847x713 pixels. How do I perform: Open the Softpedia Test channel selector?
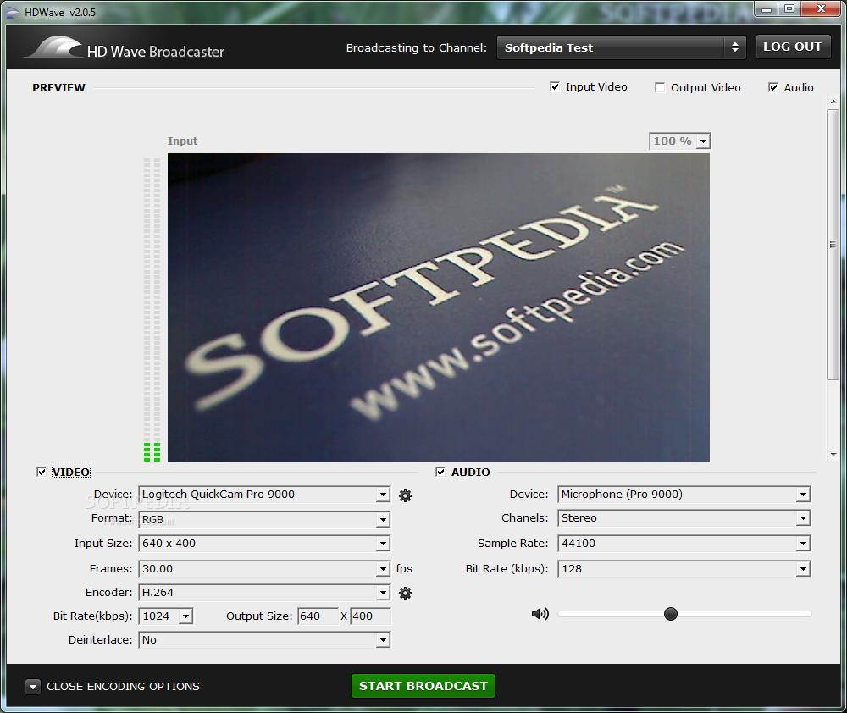click(x=621, y=47)
